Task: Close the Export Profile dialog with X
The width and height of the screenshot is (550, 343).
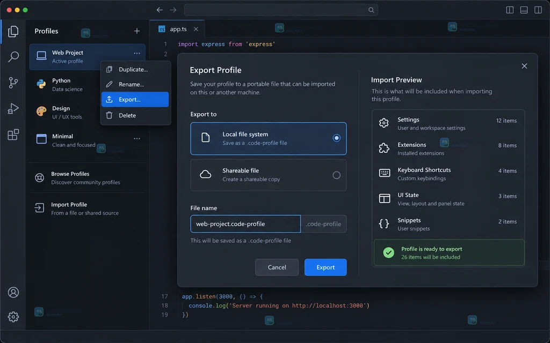Action: pyautogui.click(x=524, y=66)
